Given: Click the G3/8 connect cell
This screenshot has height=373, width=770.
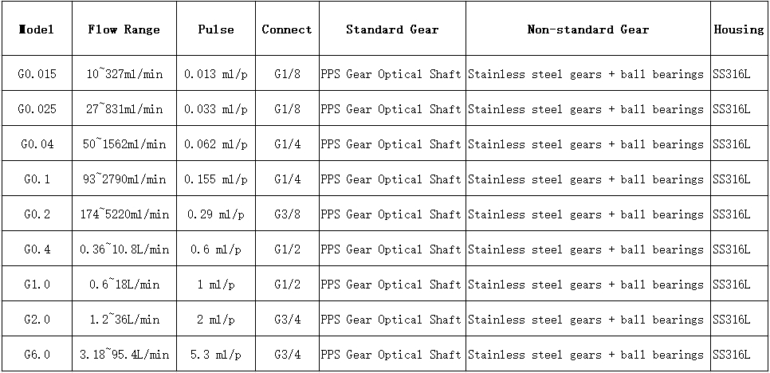Looking at the screenshot, I should (287, 214).
